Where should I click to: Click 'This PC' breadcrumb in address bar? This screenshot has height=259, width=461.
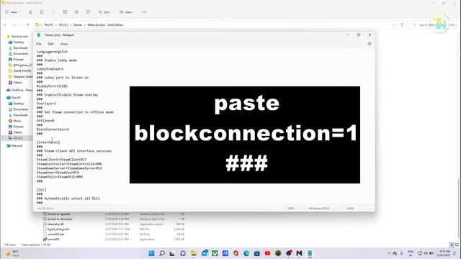48,25
